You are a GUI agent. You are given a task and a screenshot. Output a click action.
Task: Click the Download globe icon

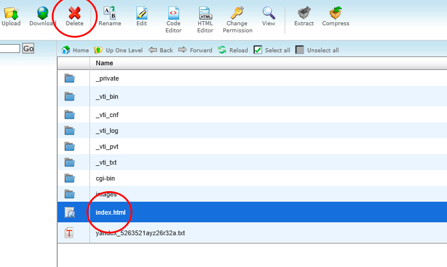tap(43, 13)
